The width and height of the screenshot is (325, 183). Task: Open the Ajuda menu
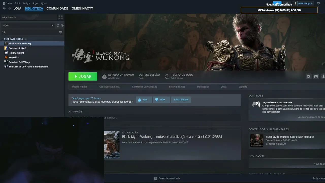44,3
